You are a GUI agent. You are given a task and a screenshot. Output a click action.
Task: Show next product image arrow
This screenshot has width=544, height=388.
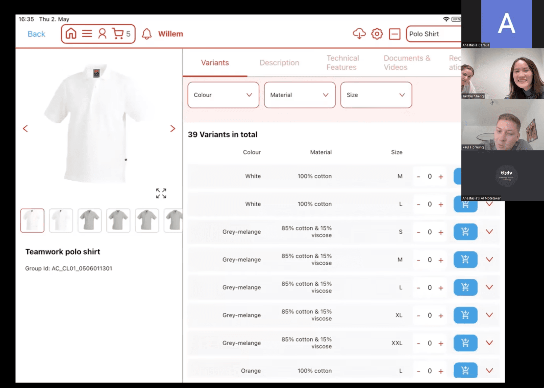coord(172,129)
